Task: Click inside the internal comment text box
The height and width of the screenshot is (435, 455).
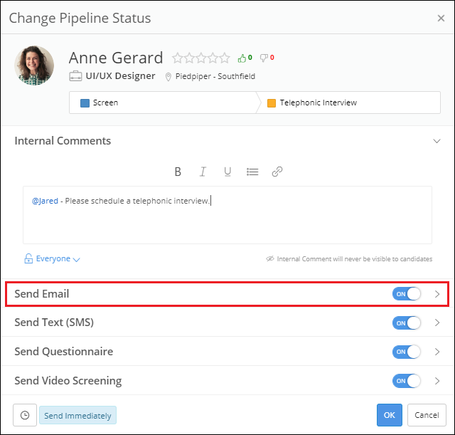Action: click(x=227, y=221)
